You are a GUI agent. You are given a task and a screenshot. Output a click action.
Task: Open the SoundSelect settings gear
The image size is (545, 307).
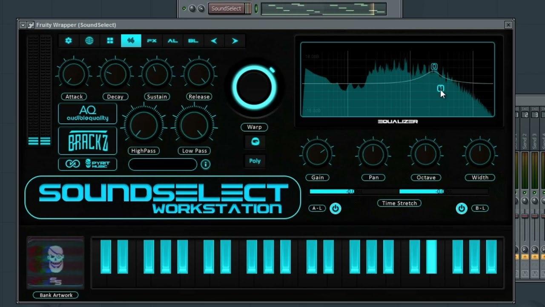[68, 41]
